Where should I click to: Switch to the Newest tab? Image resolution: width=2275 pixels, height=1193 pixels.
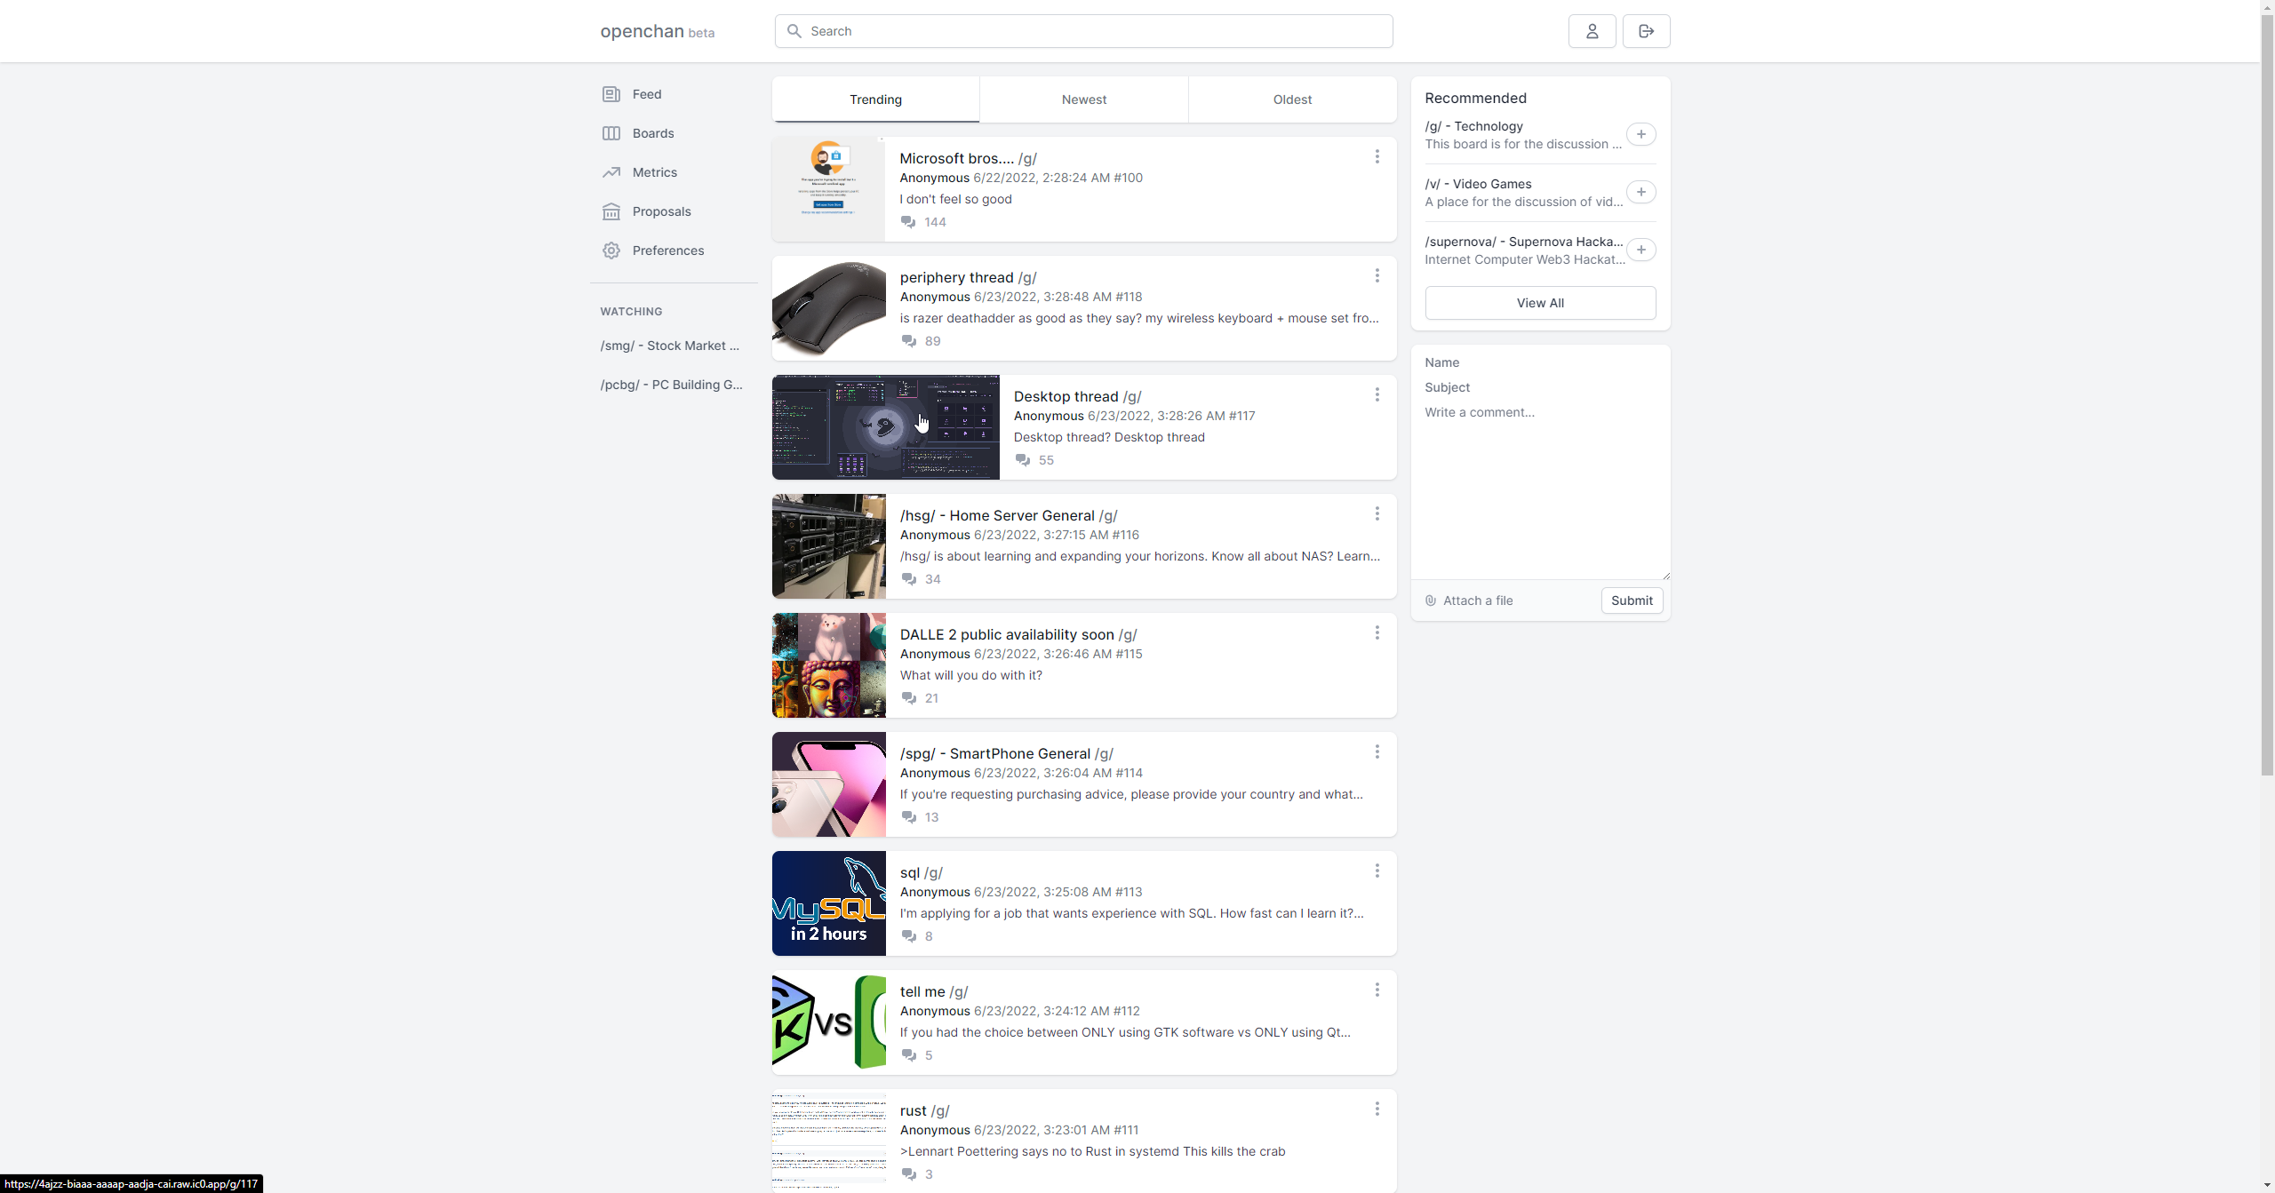(x=1083, y=99)
